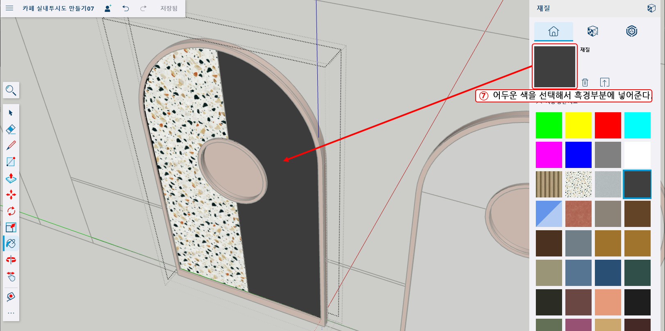Open more tools ellipsis
The height and width of the screenshot is (331, 665).
coord(11,313)
